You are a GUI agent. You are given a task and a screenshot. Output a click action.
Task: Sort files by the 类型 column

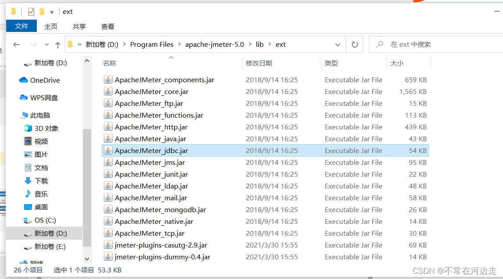point(331,63)
